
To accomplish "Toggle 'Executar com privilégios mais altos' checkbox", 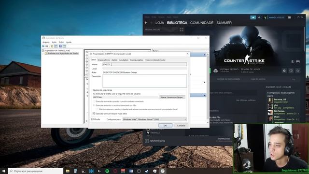I will 94,114.
